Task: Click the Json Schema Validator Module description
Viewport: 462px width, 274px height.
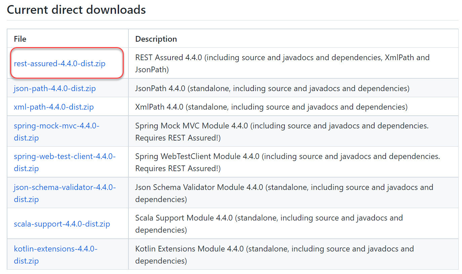Action: tap(284, 193)
